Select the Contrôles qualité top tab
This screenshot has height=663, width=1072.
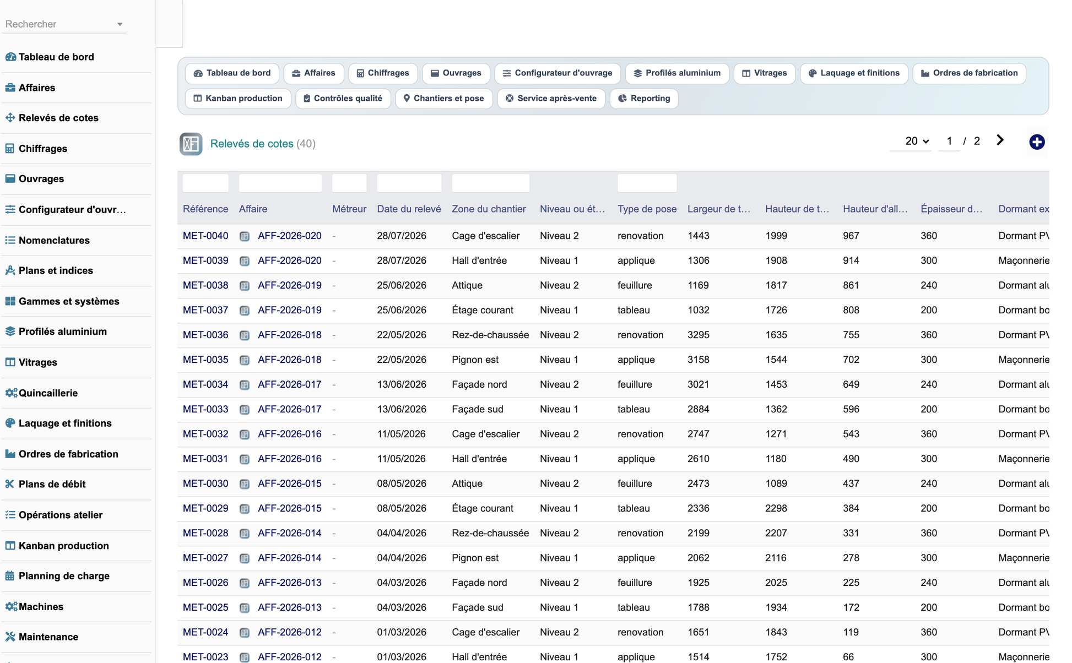coord(343,99)
